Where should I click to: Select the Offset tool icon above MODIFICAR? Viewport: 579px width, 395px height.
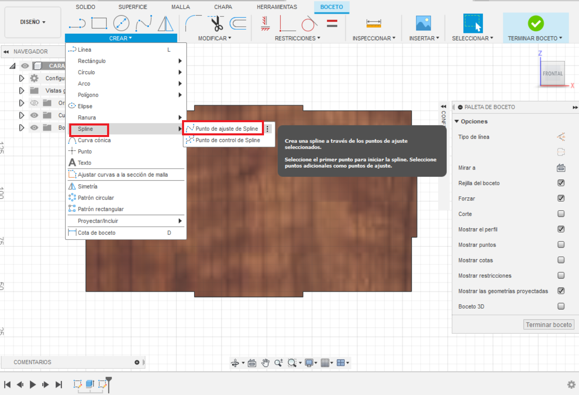click(x=238, y=23)
